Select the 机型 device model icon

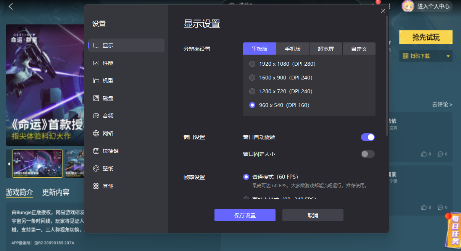coord(96,81)
